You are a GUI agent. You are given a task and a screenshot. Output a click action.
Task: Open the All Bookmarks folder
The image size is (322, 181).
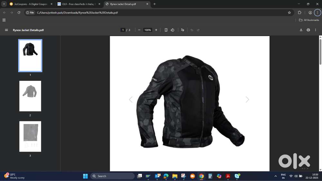pyautogui.click(x=309, y=20)
